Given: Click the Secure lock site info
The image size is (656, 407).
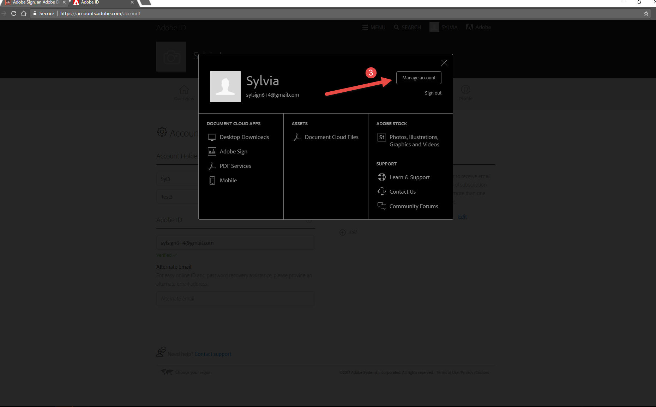Looking at the screenshot, I should click(43, 13).
